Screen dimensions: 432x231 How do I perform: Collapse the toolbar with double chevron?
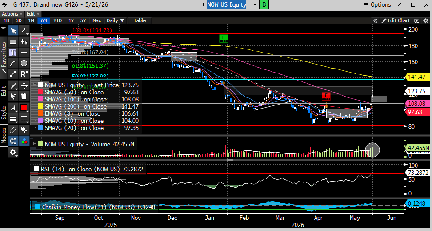coord(375,21)
